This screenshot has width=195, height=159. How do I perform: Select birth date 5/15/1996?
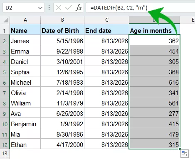pyautogui.click(x=62, y=40)
